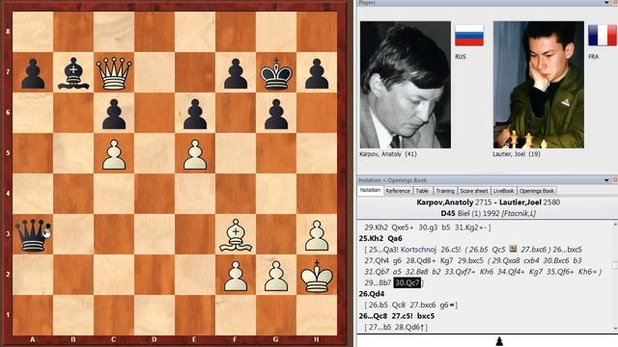The height and width of the screenshot is (347, 618).
Task: Select the white queen on c7
Action: click(114, 73)
